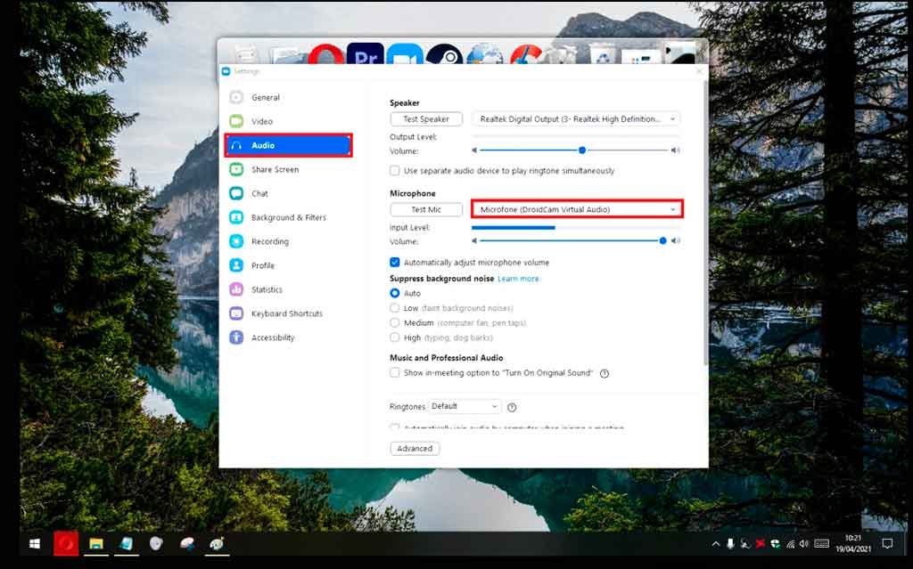Select the Recording icon in the sidebar
This screenshot has height=569, width=913.
[236, 241]
